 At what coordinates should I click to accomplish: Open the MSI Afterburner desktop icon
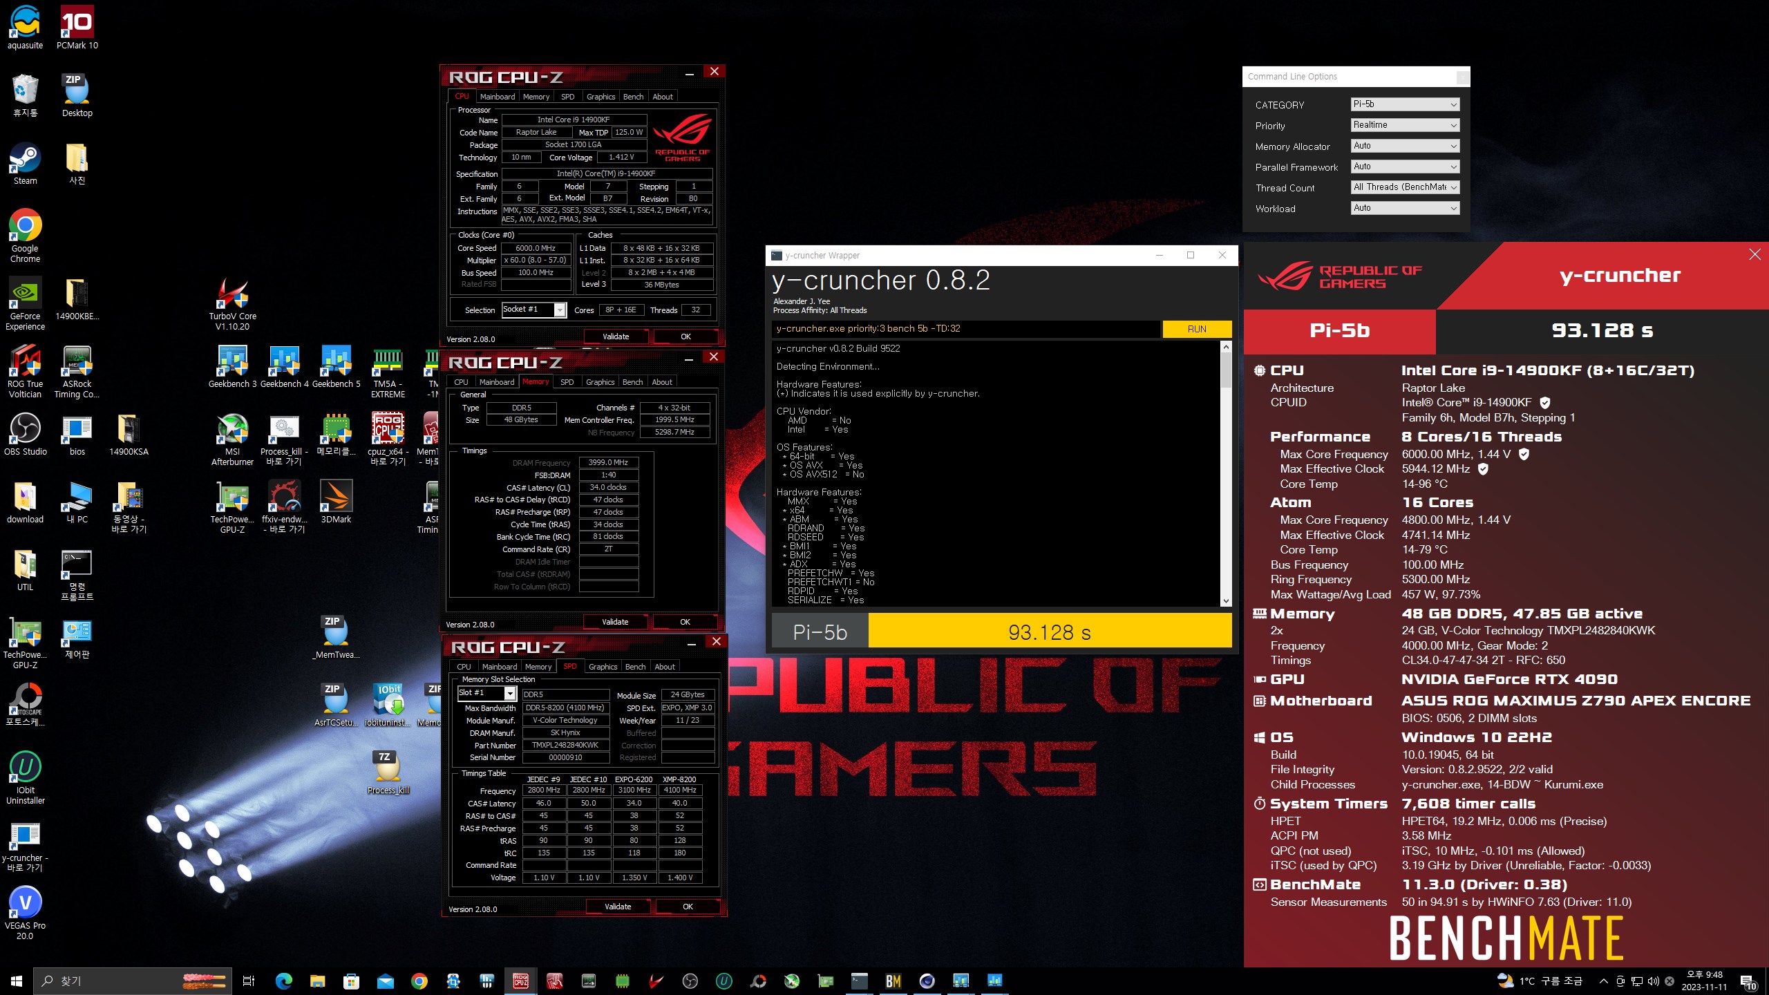pos(233,438)
